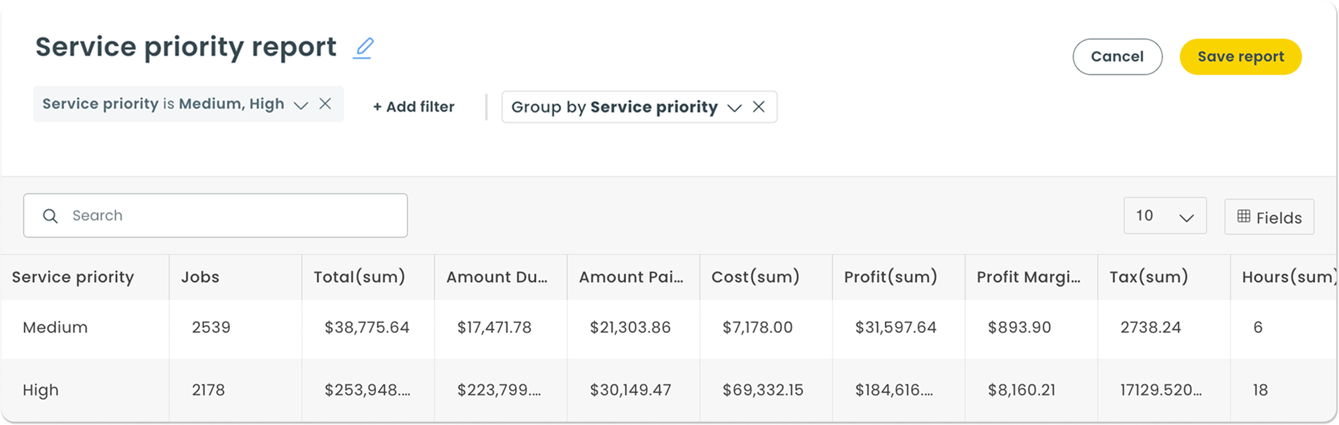Edit report title with pencil icon
Viewport: 1339px width, 425px height.
[363, 48]
